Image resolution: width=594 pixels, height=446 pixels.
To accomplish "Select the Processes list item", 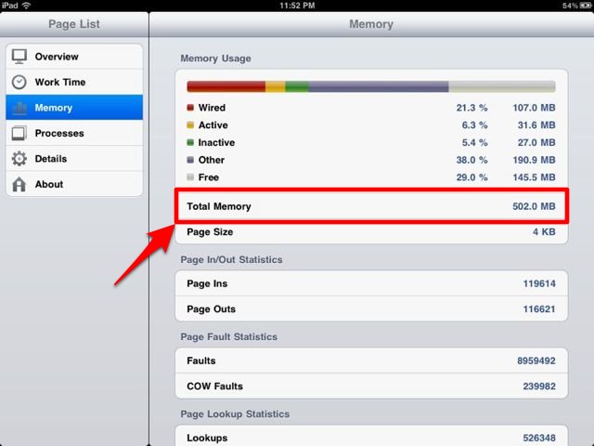I will coord(74,133).
